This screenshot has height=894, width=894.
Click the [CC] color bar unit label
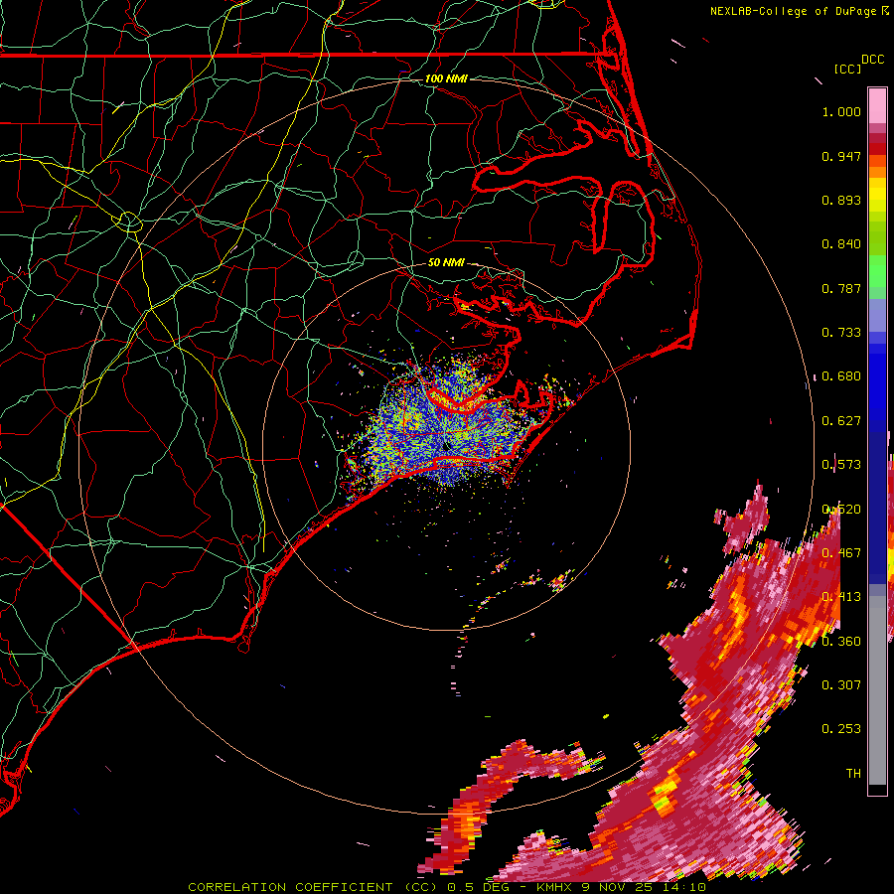[x=847, y=70]
